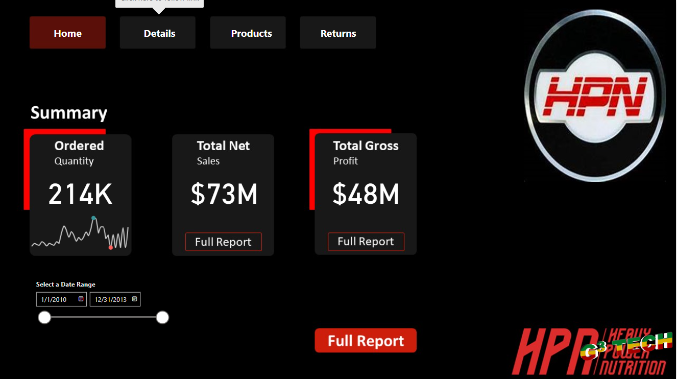677x379 pixels.
Task: Open calendar picker for start date
Action: 81,299
